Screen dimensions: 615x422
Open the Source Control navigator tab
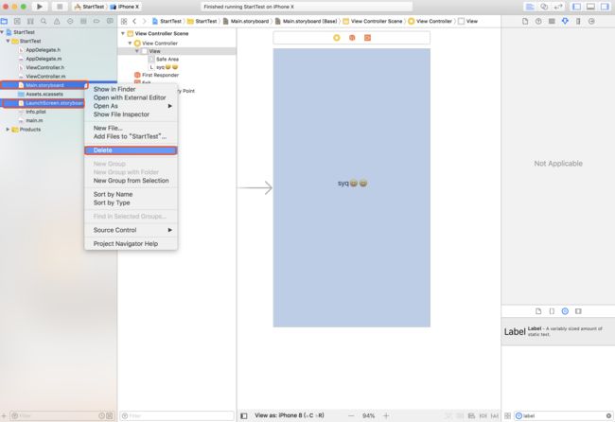(x=17, y=21)
